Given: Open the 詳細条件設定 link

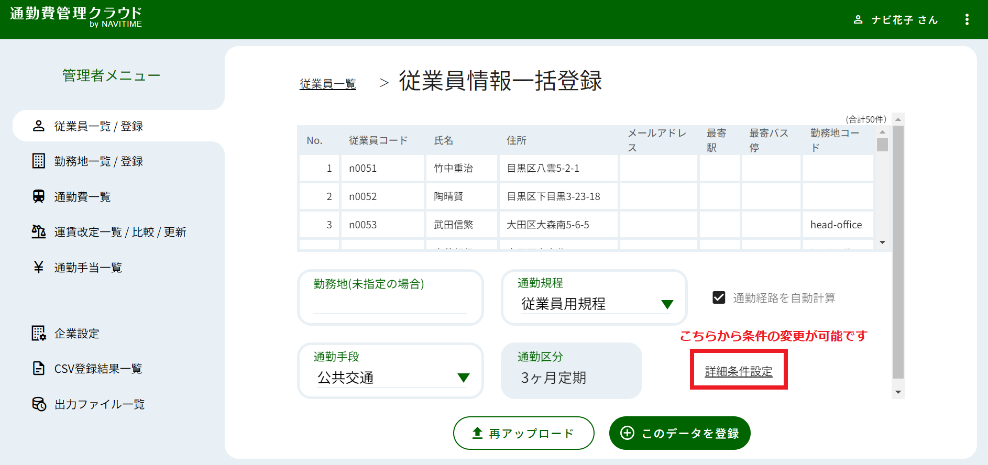Looking at the screenshot, I should coord(739,371).
